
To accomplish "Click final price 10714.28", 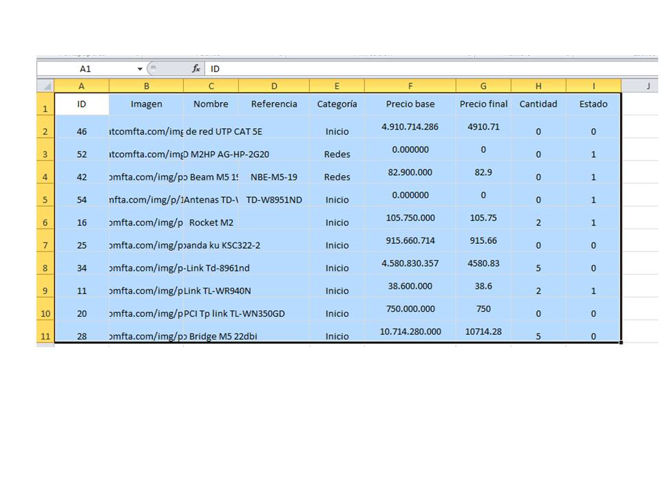I will (x=483, y=331).
